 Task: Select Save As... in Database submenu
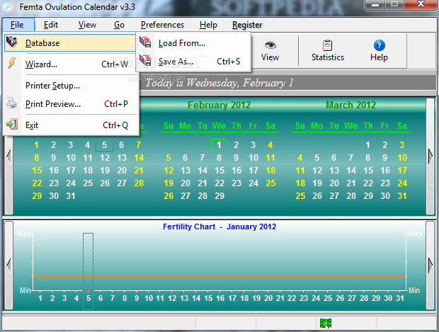point(193,62)
